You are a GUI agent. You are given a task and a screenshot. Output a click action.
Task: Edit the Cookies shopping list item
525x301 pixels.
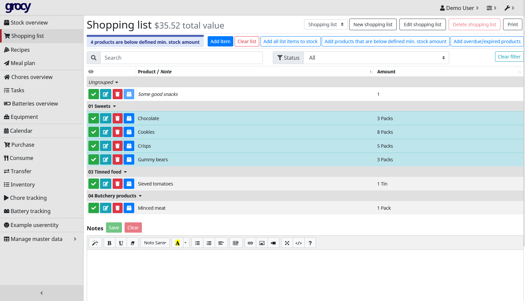(x=106, y=132)
